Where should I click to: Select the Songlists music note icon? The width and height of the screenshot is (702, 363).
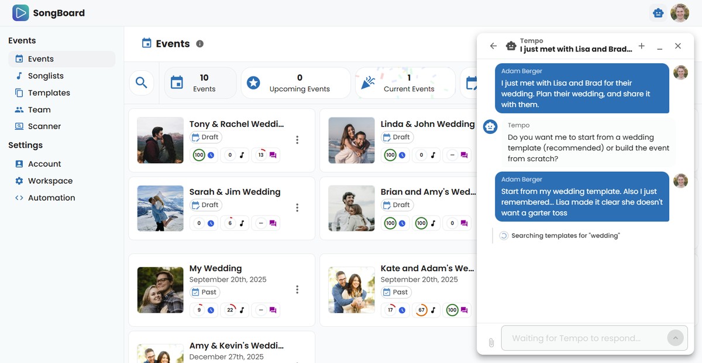(18, 75)
